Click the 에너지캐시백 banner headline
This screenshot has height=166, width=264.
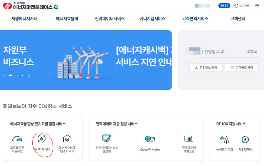tap(144, 56)
